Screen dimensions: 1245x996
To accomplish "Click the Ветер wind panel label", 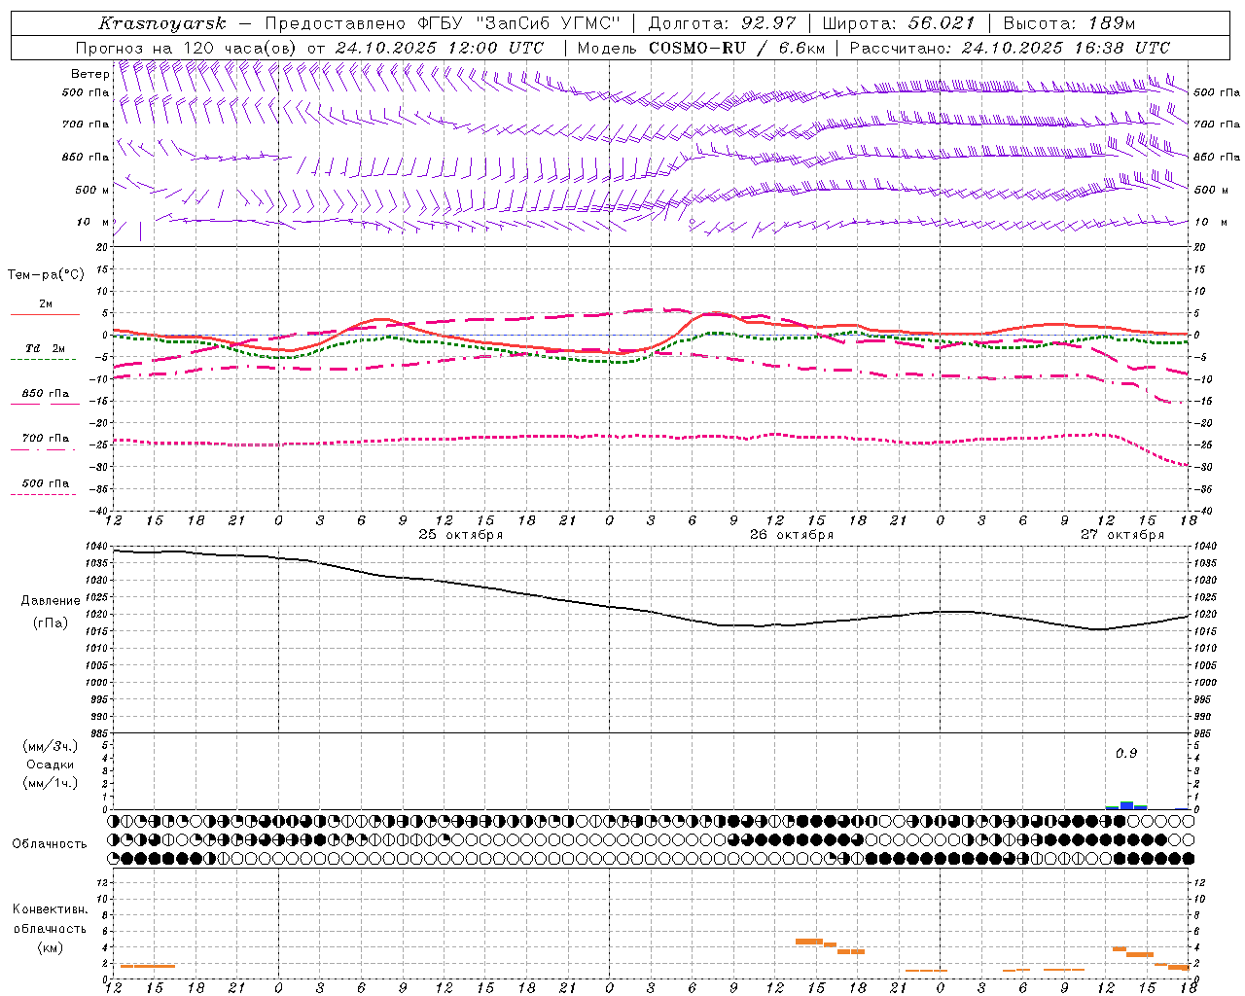I will tap(89, 74).
